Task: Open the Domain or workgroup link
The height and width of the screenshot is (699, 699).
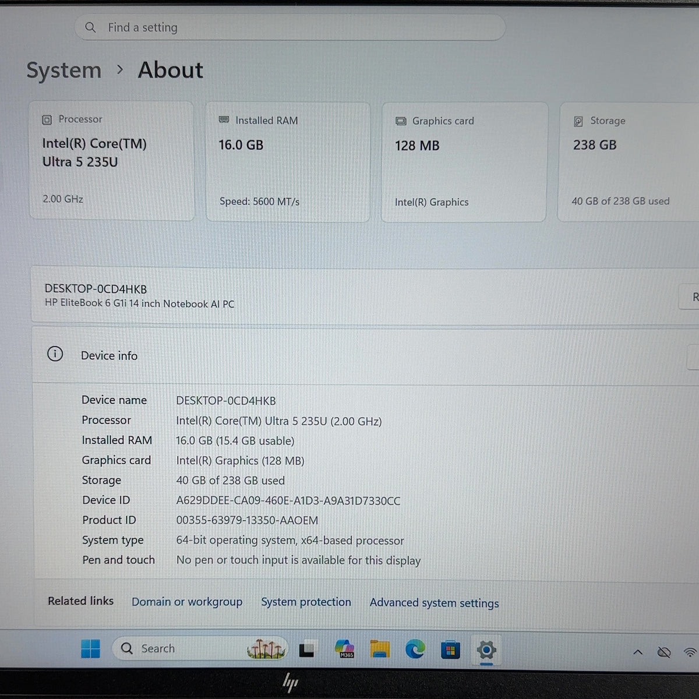Action: point(187,602)
